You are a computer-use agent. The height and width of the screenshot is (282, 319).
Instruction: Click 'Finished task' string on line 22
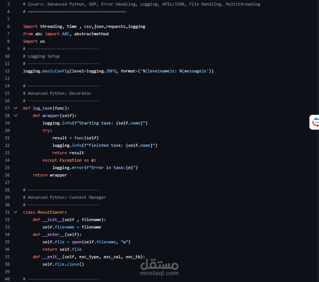pos(105,145)
